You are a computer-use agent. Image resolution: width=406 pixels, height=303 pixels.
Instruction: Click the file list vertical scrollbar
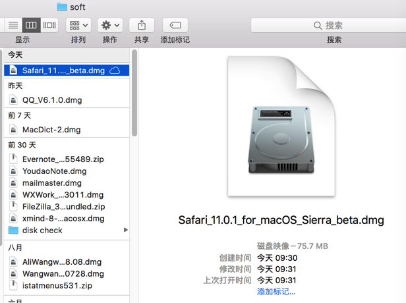point(134,93)
